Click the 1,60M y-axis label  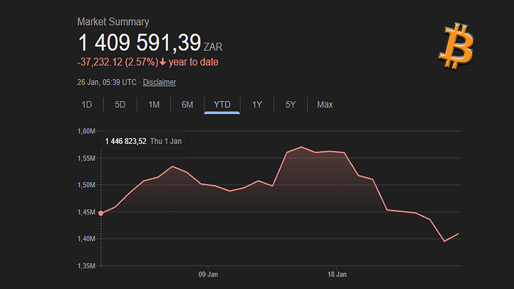click(87, 131)
